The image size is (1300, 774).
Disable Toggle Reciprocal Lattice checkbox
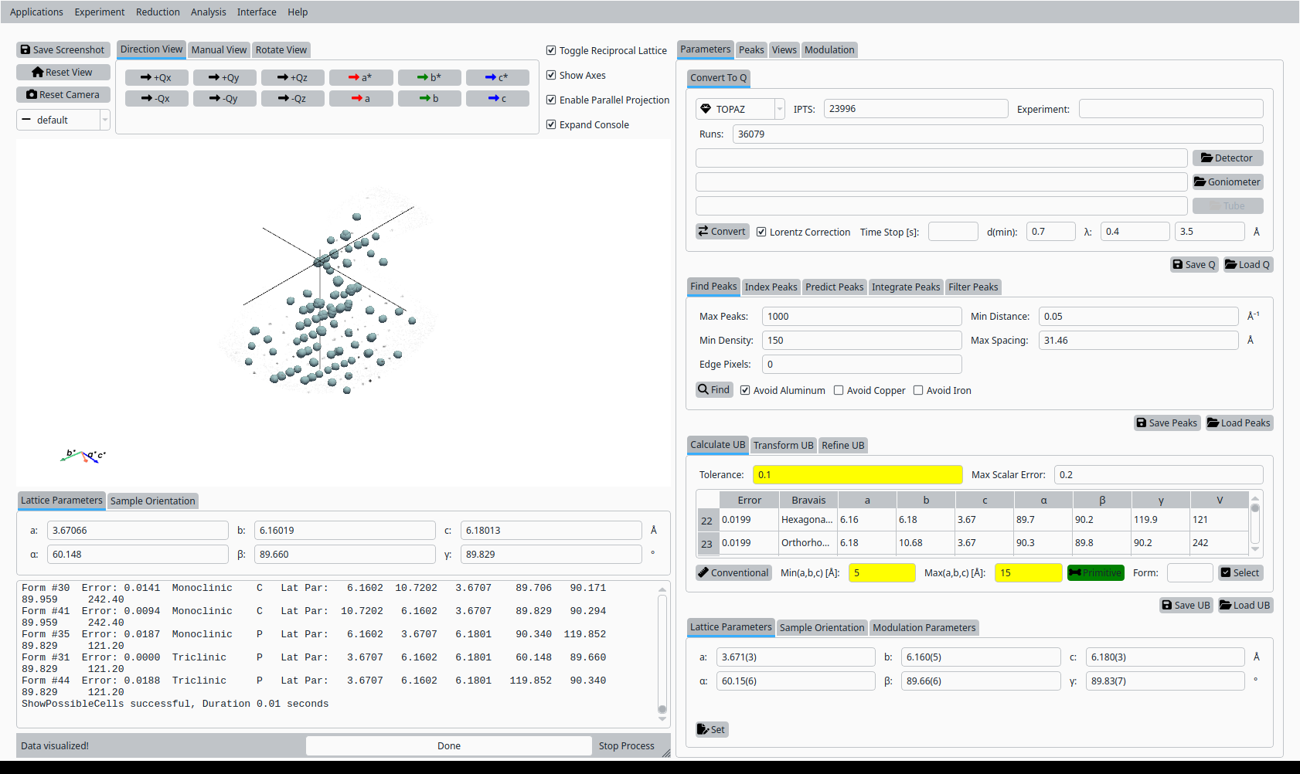coord(551,51)
